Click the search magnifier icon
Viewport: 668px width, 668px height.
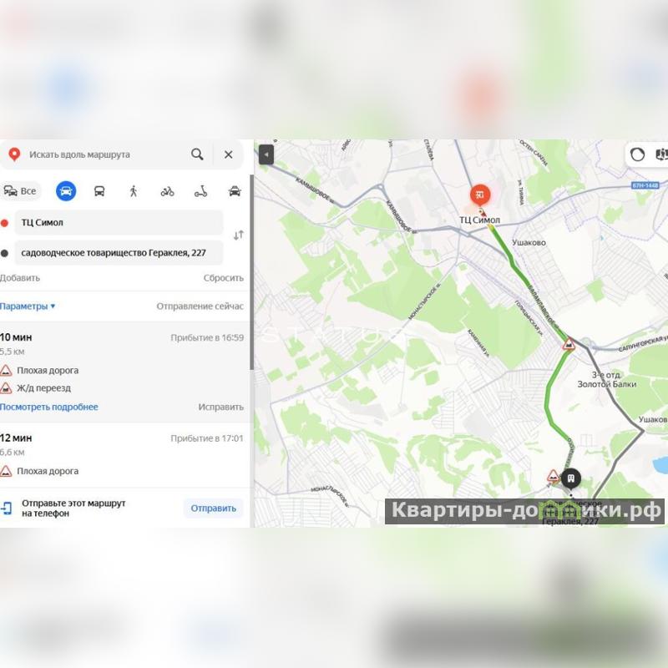[197, 154]
